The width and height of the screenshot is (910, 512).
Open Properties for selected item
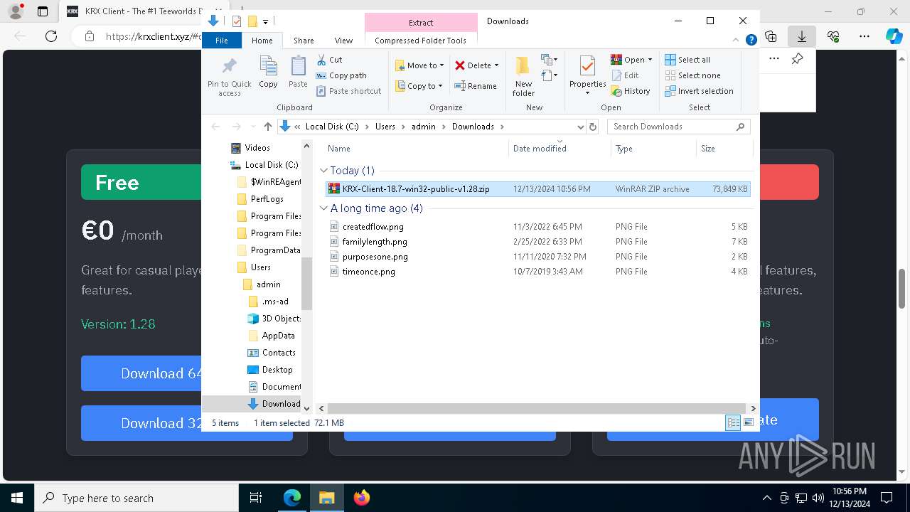click(x=587, y=76)
